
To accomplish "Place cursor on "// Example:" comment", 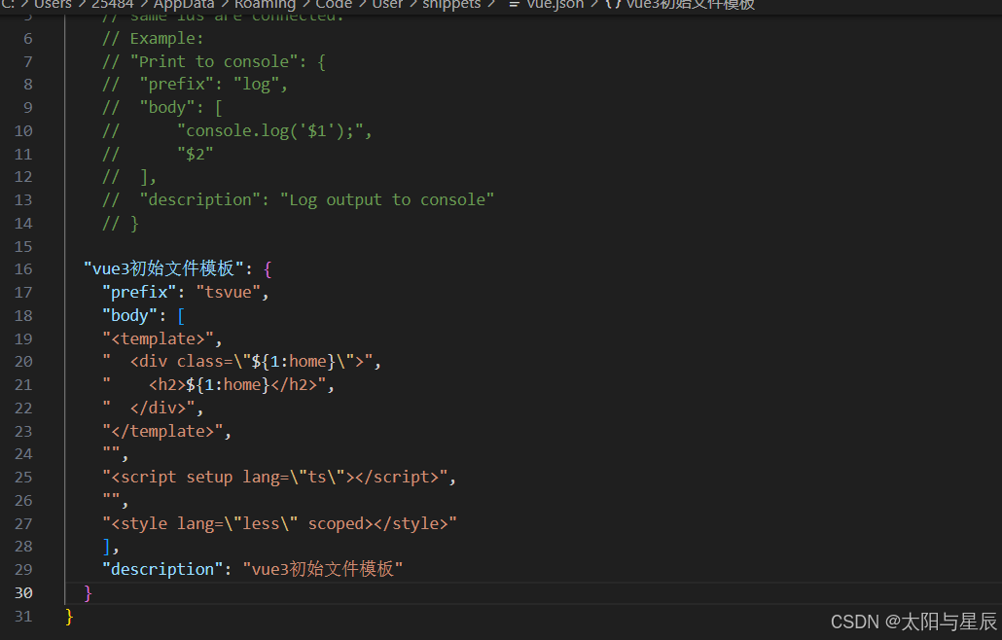I will 153,38.
